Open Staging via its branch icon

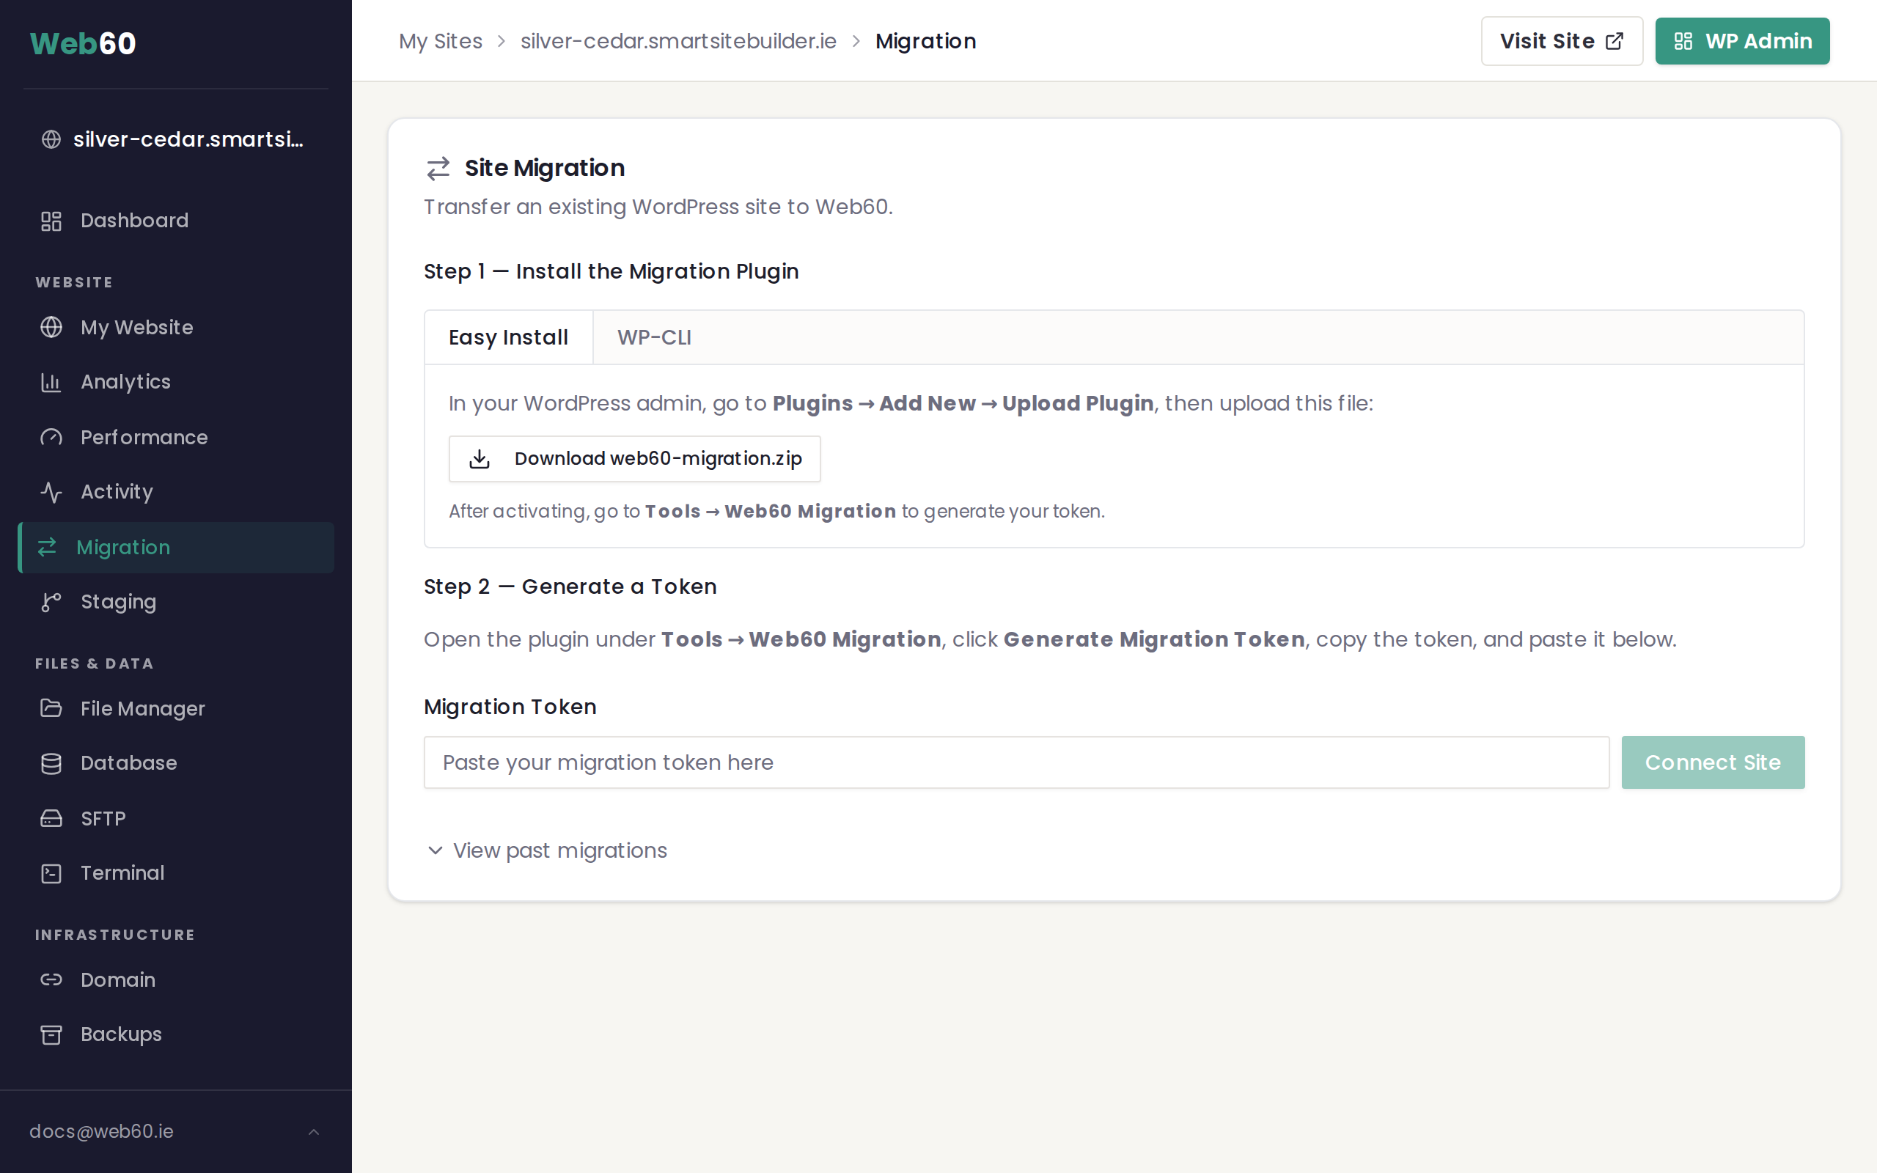coord(51,601)
